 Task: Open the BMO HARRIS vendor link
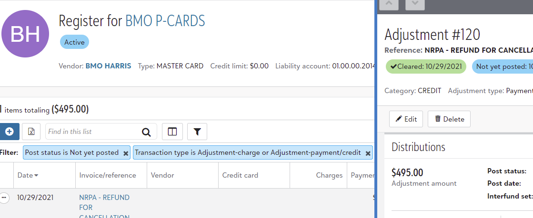tap(108, 66)
